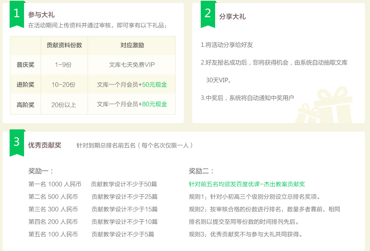Select the 参与大礼 heading

point(41,15)
